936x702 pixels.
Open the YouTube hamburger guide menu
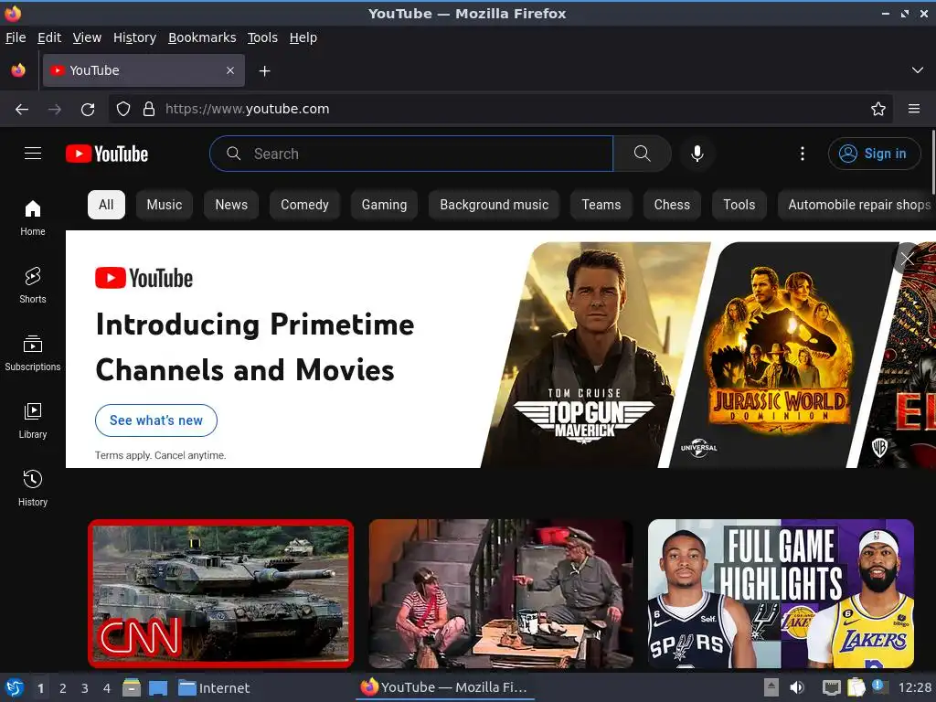point(33,154)
